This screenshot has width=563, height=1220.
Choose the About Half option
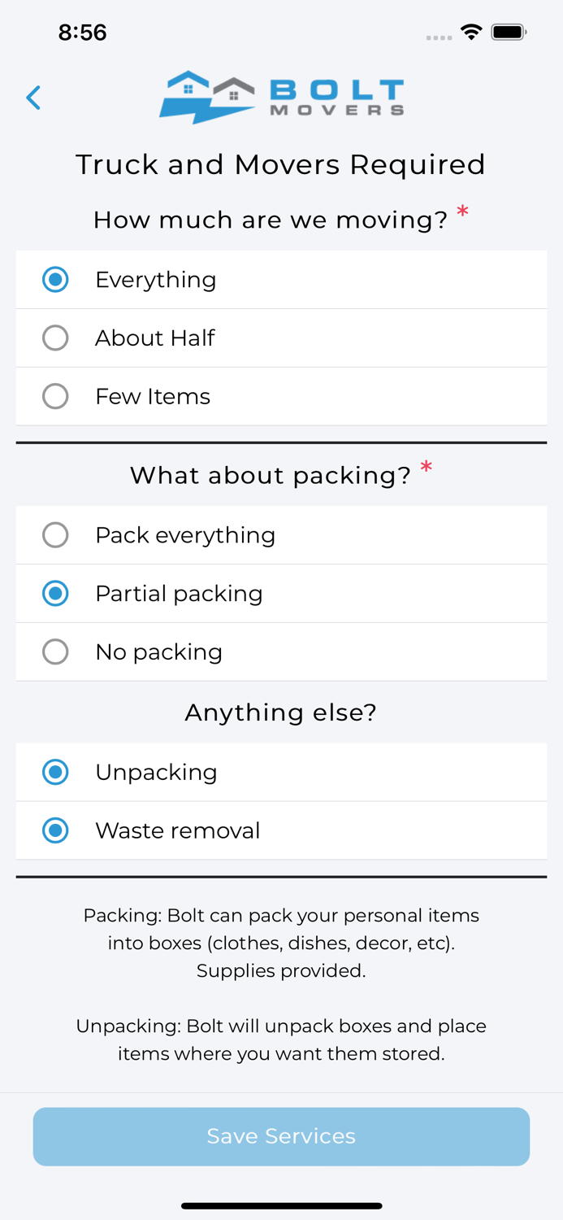pyautogui.click(x=55, y=338)
